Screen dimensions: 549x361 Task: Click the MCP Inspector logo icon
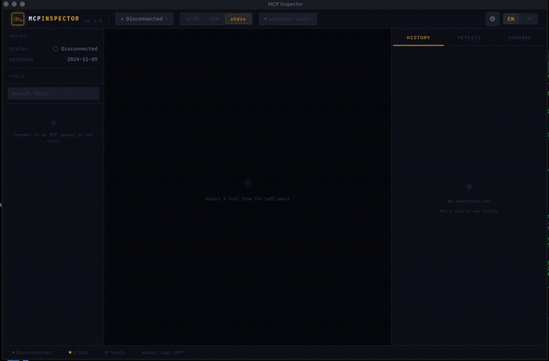[18, 19]
